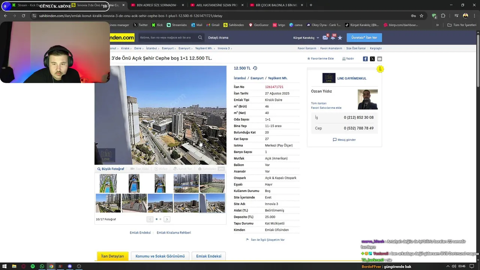
Task: Open Esenyurt location link under price
Action: 257,78
